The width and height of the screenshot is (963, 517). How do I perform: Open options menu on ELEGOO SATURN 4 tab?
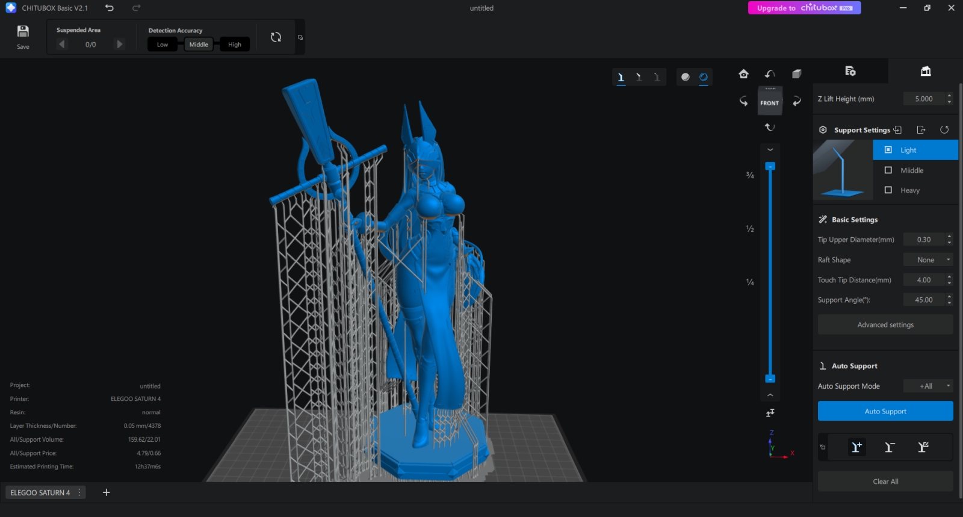79,492
